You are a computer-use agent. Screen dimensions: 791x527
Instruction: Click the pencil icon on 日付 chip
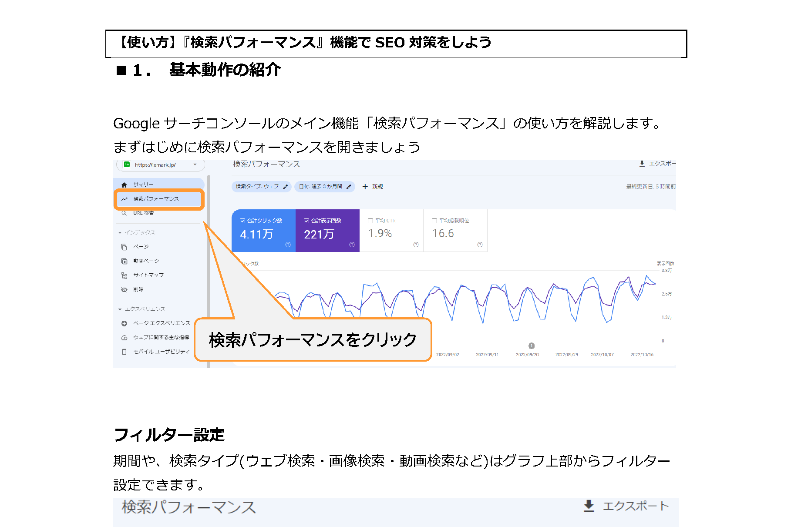[349, 187]
